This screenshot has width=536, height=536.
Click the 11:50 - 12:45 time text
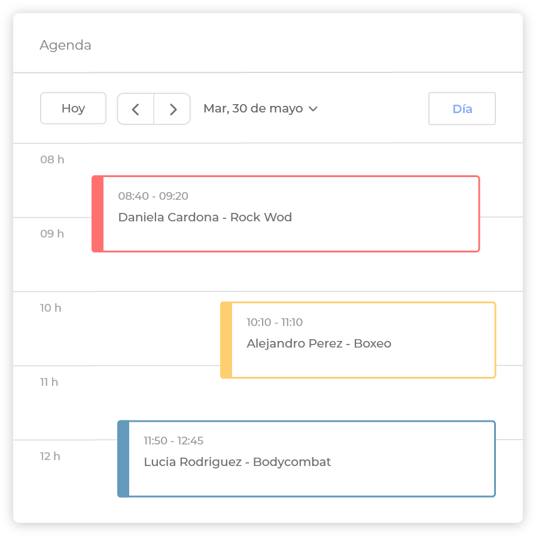tap(173, 441)
